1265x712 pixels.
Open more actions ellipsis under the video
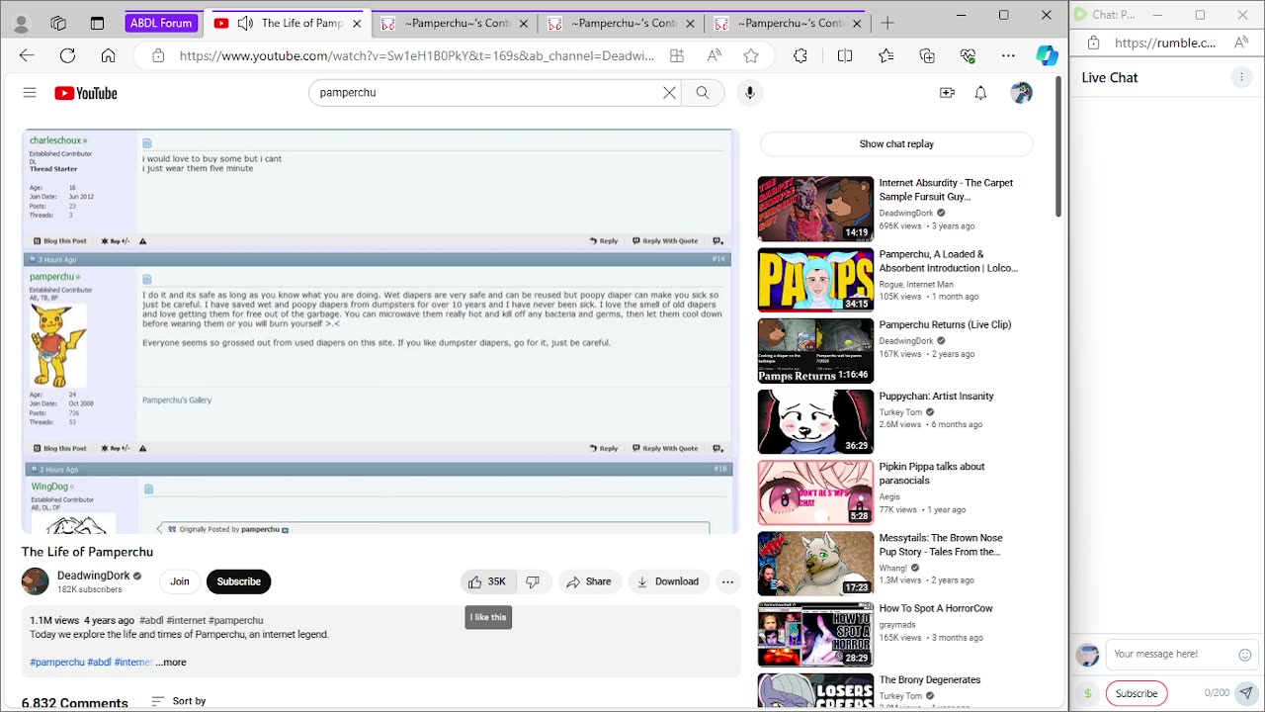point(727,581)
